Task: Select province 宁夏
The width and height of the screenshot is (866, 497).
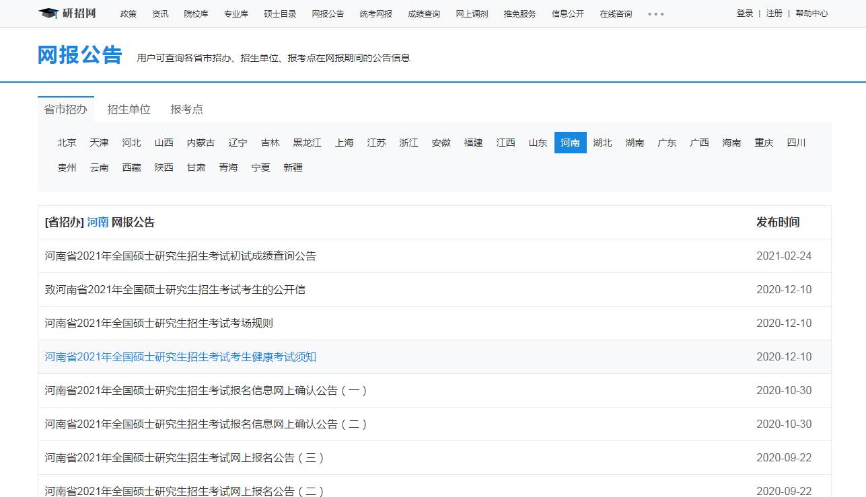Action: click(260, 167)
